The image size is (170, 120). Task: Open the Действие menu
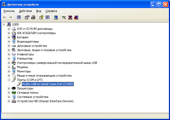click(x=25, y=11)
